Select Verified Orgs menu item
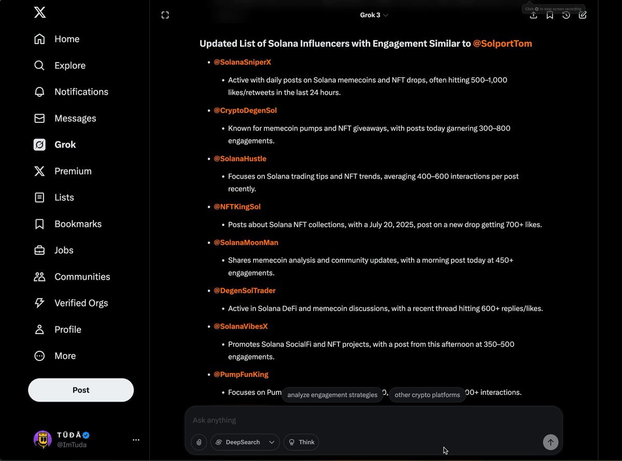The width and height of the screenshot is (622, 461). pos(81,303)
